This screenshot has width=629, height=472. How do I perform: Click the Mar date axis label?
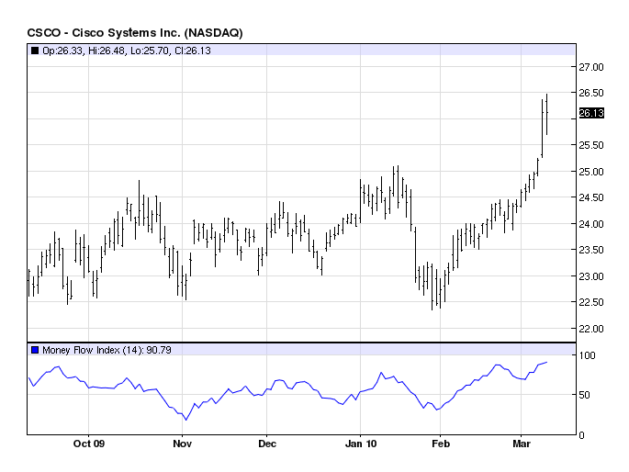point(522,444)
